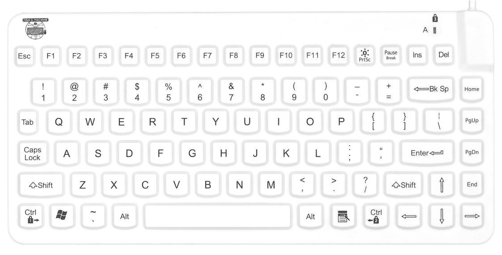
Task: Click the F5 function key
Action: click(x=155, y=56)
